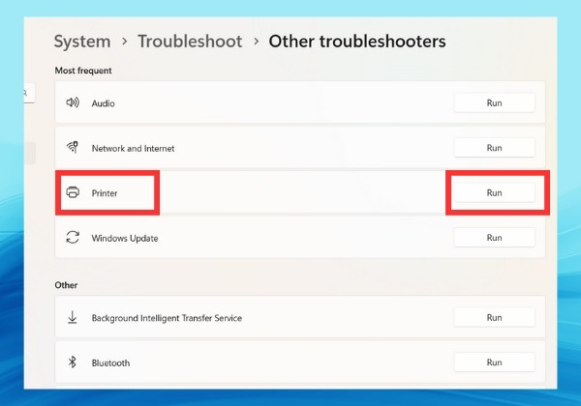Click the Audio label
581x406 pixels.
pyautogui.click(x=103, y=103)
